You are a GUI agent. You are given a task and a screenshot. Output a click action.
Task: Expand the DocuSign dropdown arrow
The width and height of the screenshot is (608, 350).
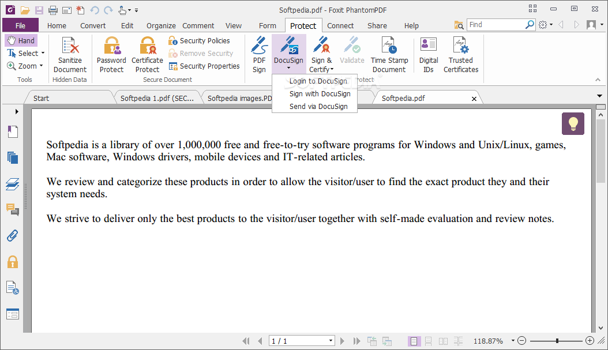tap(288, 68)
